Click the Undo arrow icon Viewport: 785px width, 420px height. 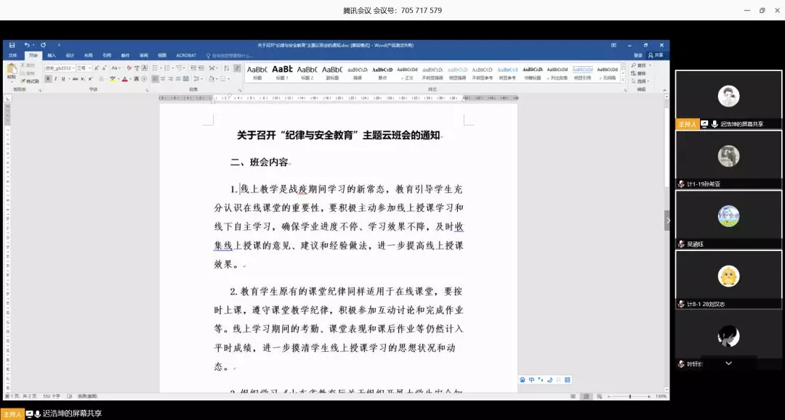pyautogui.click(x=26, y=45)
